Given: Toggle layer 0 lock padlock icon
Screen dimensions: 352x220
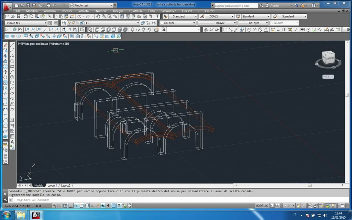Looking at the screenshot, I should click(x=82, y=23).
